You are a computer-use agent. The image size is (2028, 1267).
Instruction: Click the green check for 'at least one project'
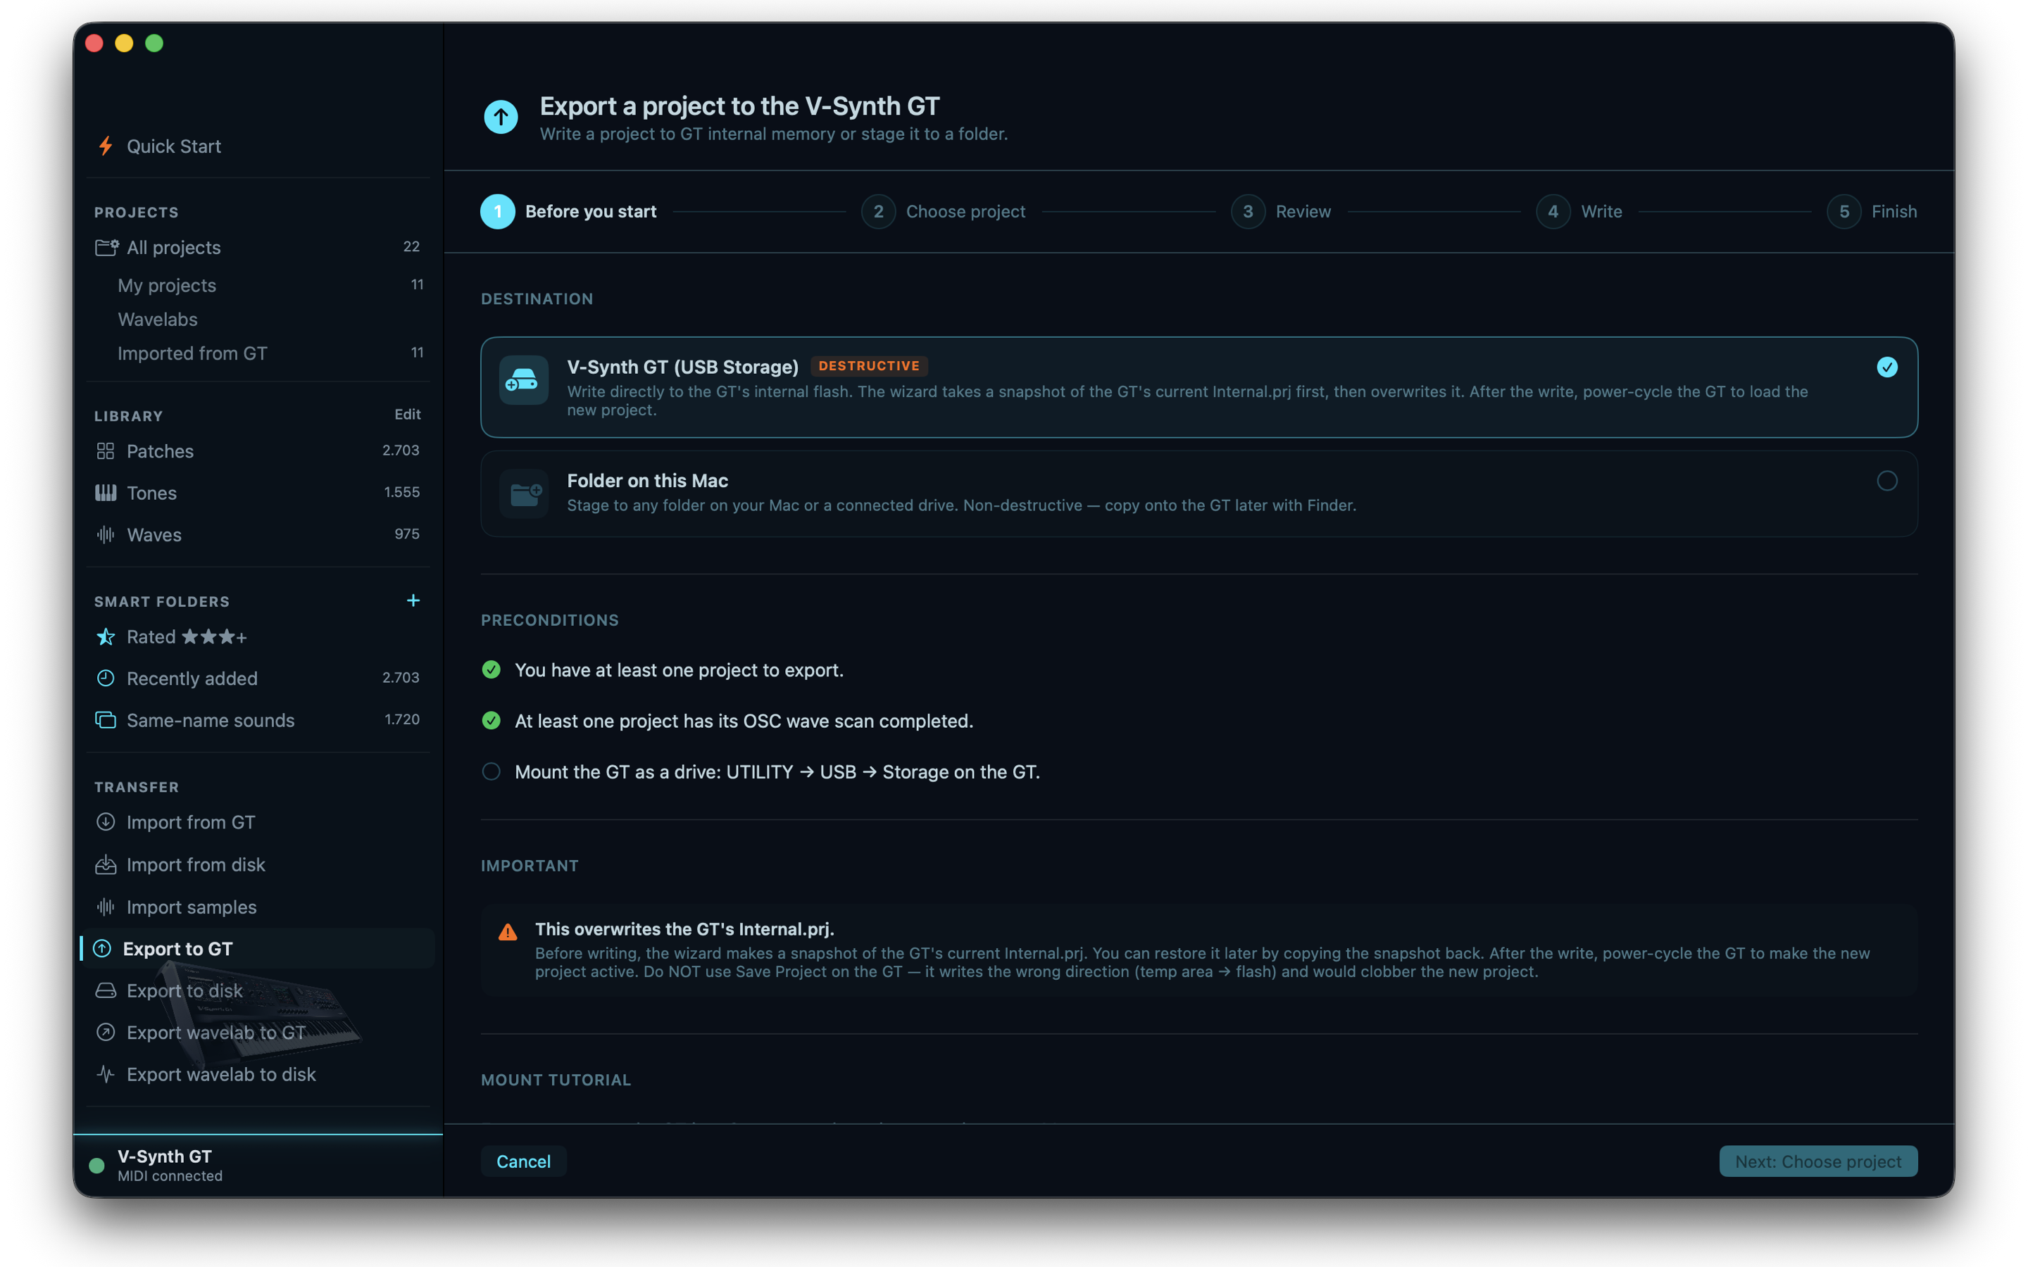pyautogui.click(x=492, y=669)
